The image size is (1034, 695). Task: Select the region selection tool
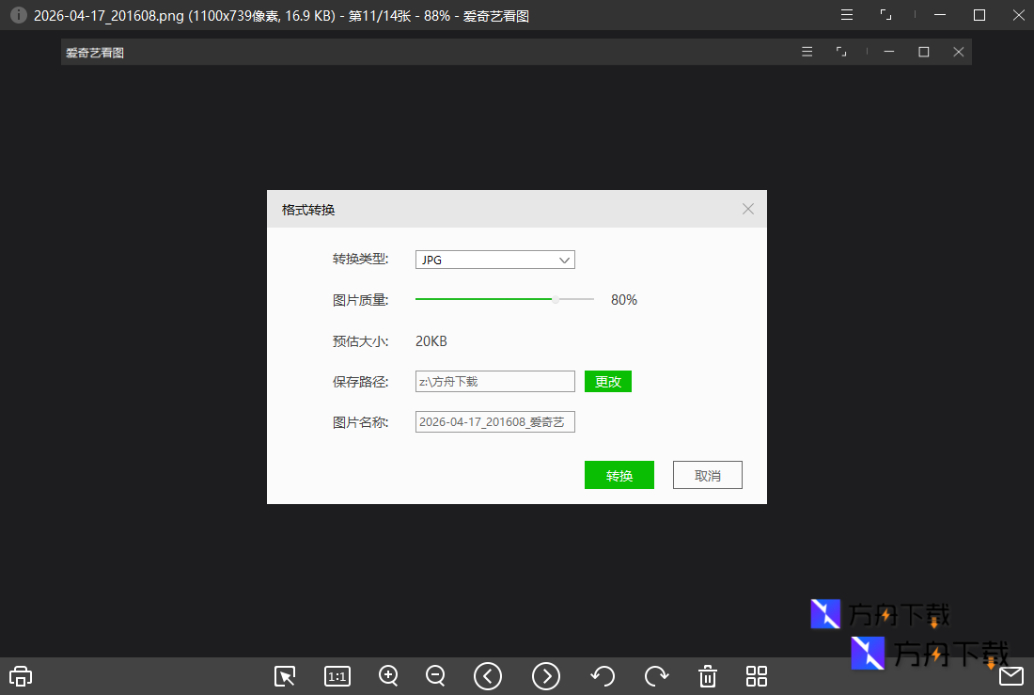[285, 675]
